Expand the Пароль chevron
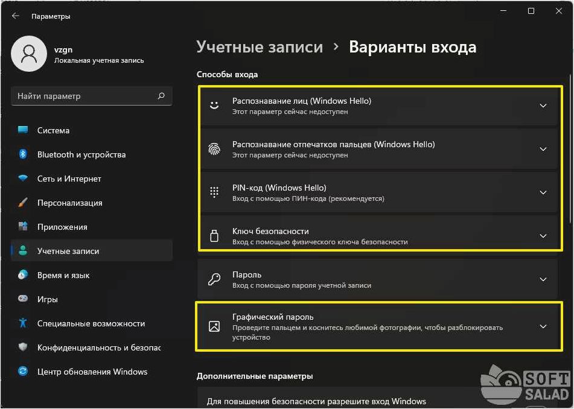 click(543, 279)
